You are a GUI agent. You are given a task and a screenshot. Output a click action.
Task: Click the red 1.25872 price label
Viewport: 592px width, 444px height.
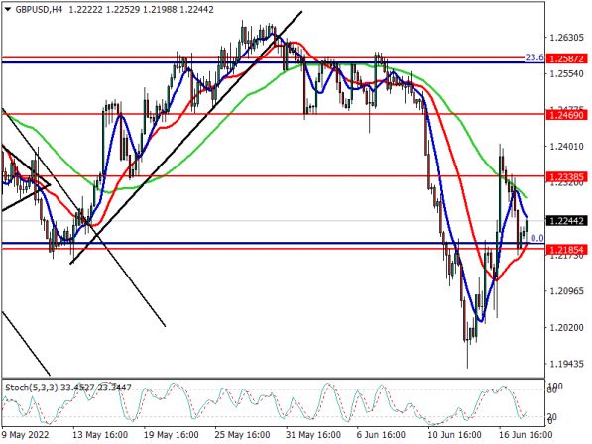click(567, 58)
